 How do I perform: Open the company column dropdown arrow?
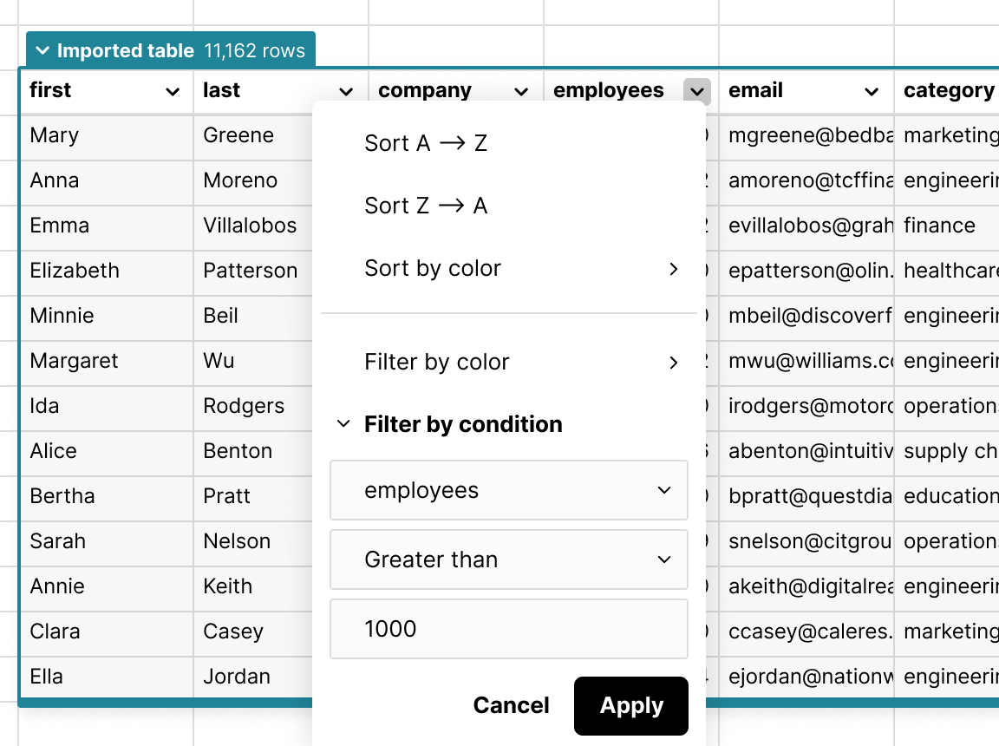[x=521, y=92]
